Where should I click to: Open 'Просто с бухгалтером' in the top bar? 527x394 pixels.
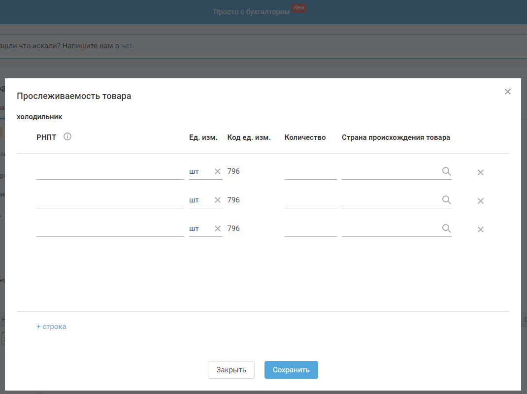pos(251,12)
